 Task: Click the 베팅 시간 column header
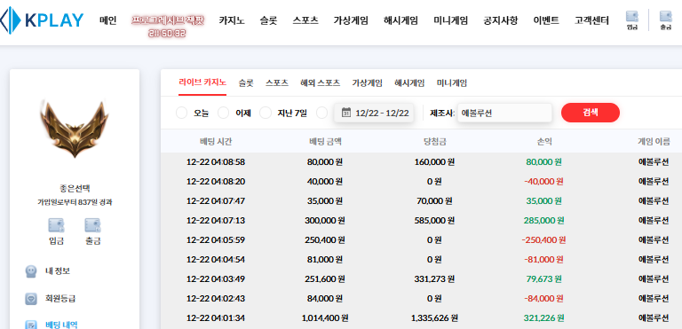tap(216, 141)
